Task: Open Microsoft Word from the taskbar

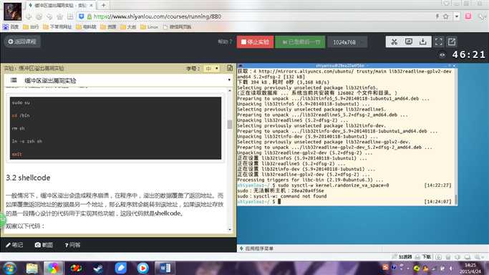Action: tap(165, 269)
